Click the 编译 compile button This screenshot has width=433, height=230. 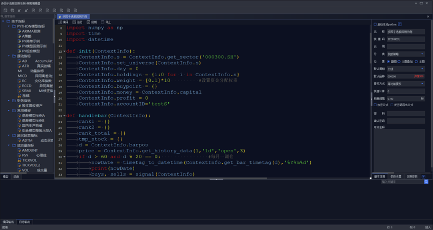pos(63,22)
